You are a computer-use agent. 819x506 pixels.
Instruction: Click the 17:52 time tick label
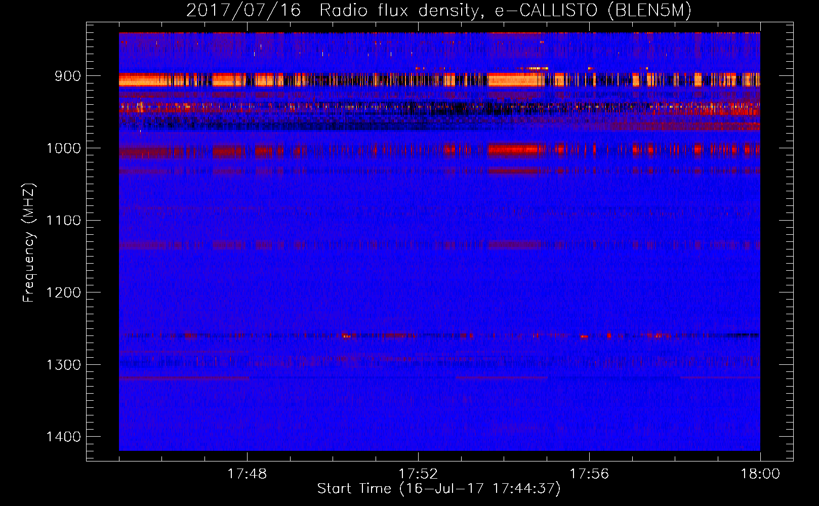point(418,474)
